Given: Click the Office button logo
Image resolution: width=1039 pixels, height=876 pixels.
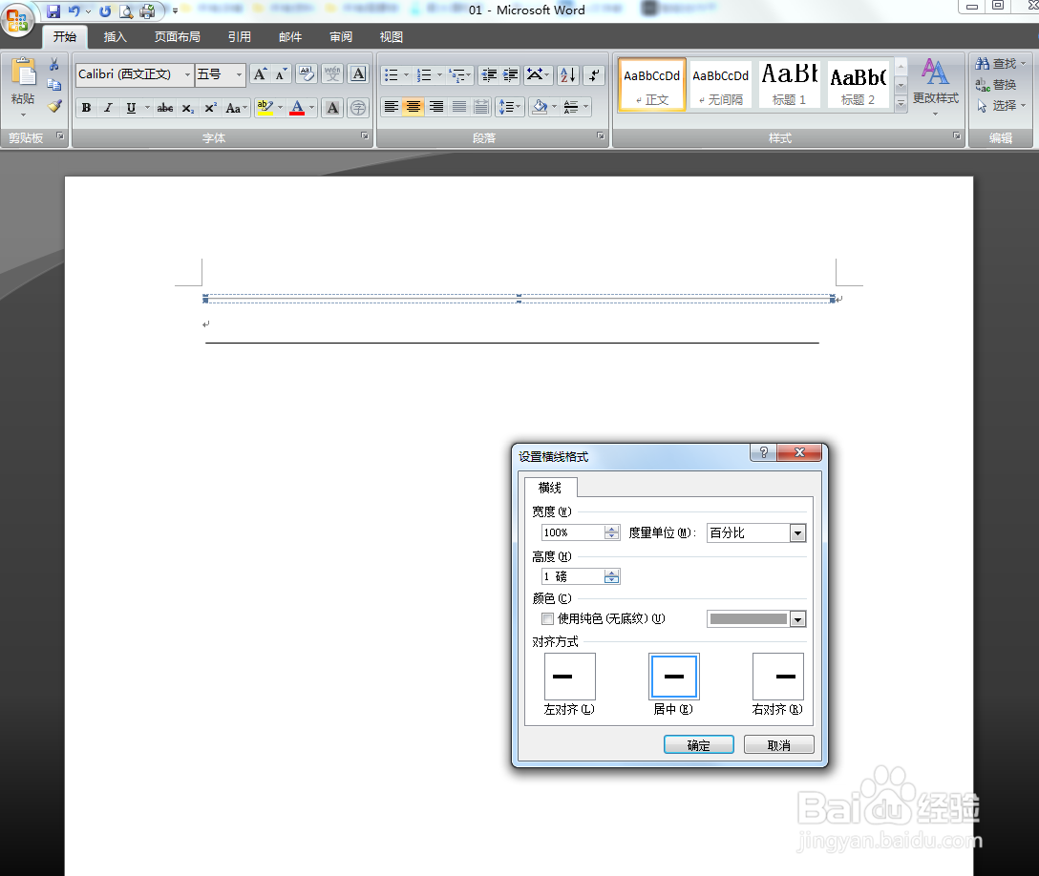Looking at the screenshot, I should coord(17,20).
